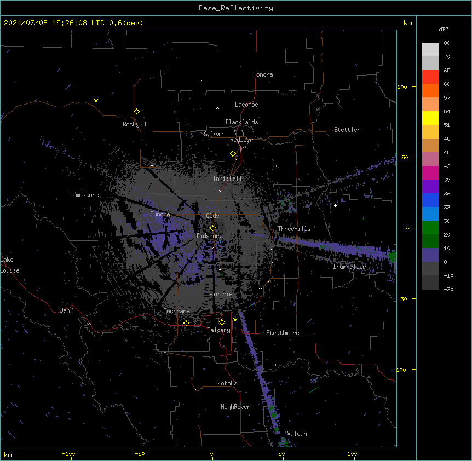Screen dimensions: 472x461
Task: Pick the slate purple swatch between 10 and 0 dBZ
Action: tap(430, 255)
